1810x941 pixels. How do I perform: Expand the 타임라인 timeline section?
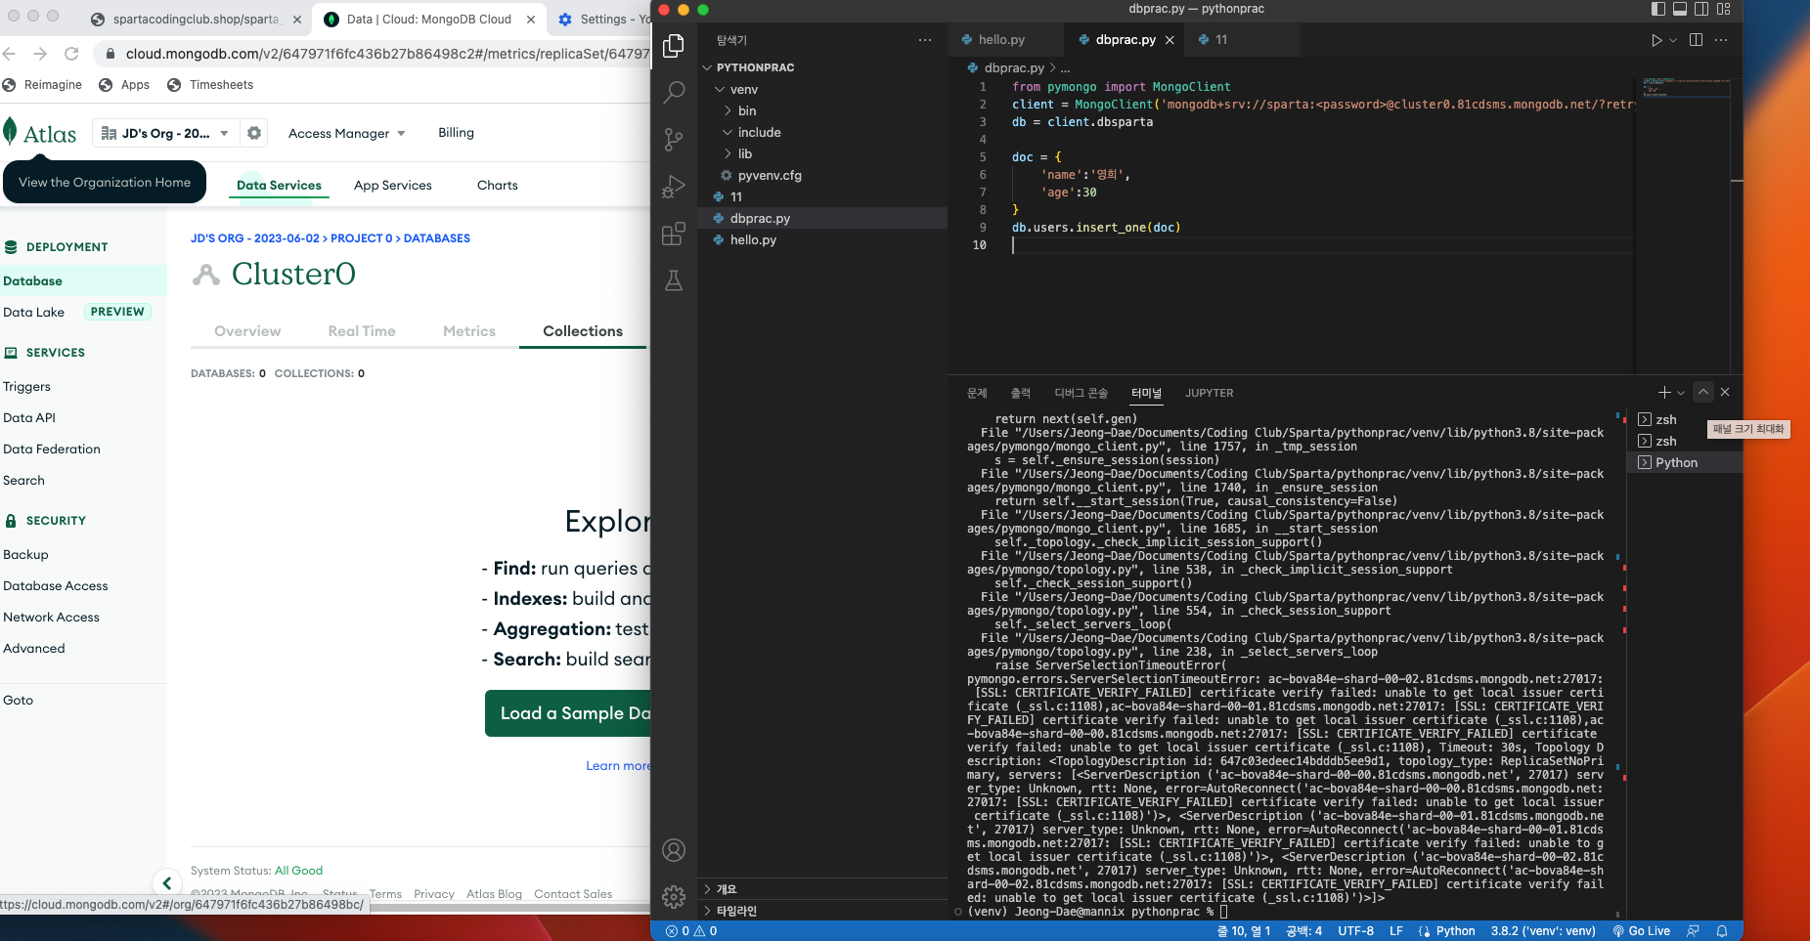click(822, 911)
